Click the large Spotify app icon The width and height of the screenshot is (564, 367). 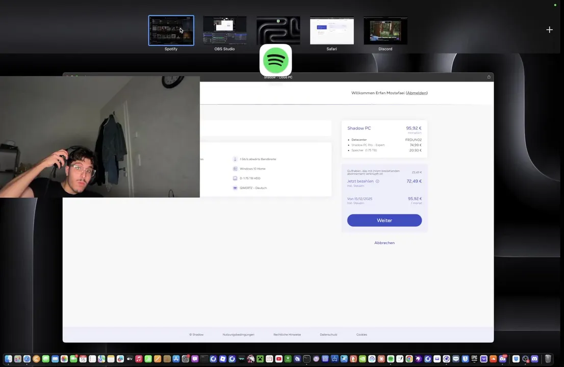tap(275, 60)
